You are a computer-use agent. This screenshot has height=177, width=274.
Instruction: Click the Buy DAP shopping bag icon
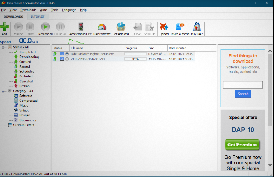click(x=197, y=27)
